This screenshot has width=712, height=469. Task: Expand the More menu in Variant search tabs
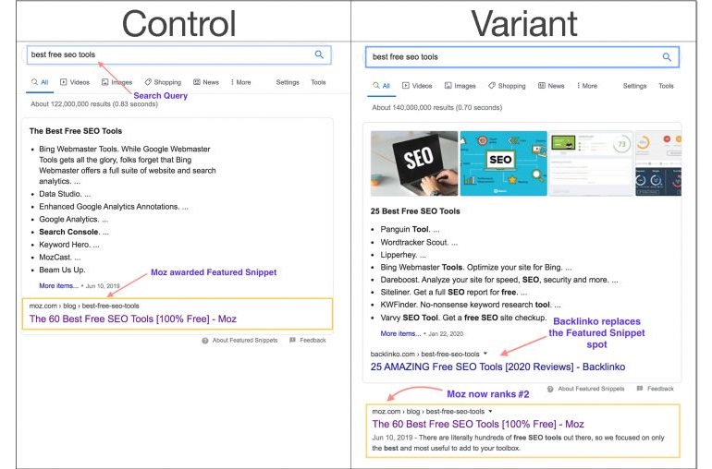coord(584,86)
